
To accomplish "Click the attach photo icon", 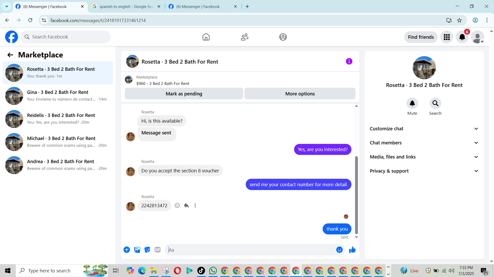I will 137,250.
